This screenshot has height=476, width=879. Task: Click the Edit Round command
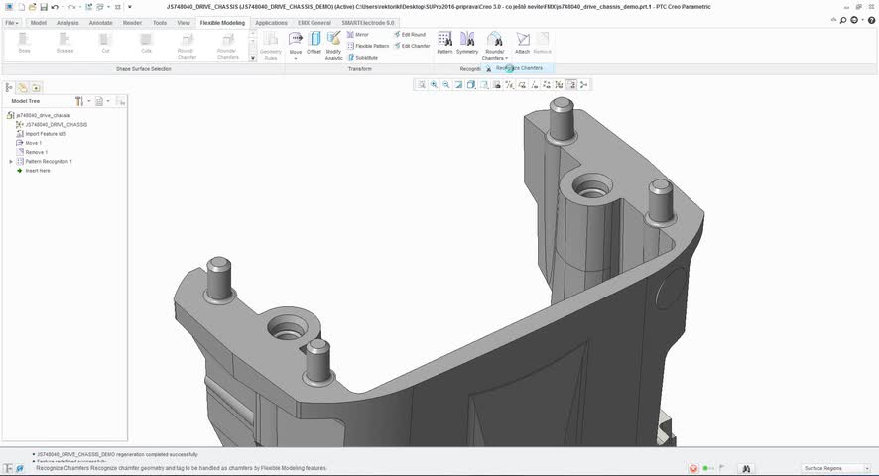click(409, 34)
